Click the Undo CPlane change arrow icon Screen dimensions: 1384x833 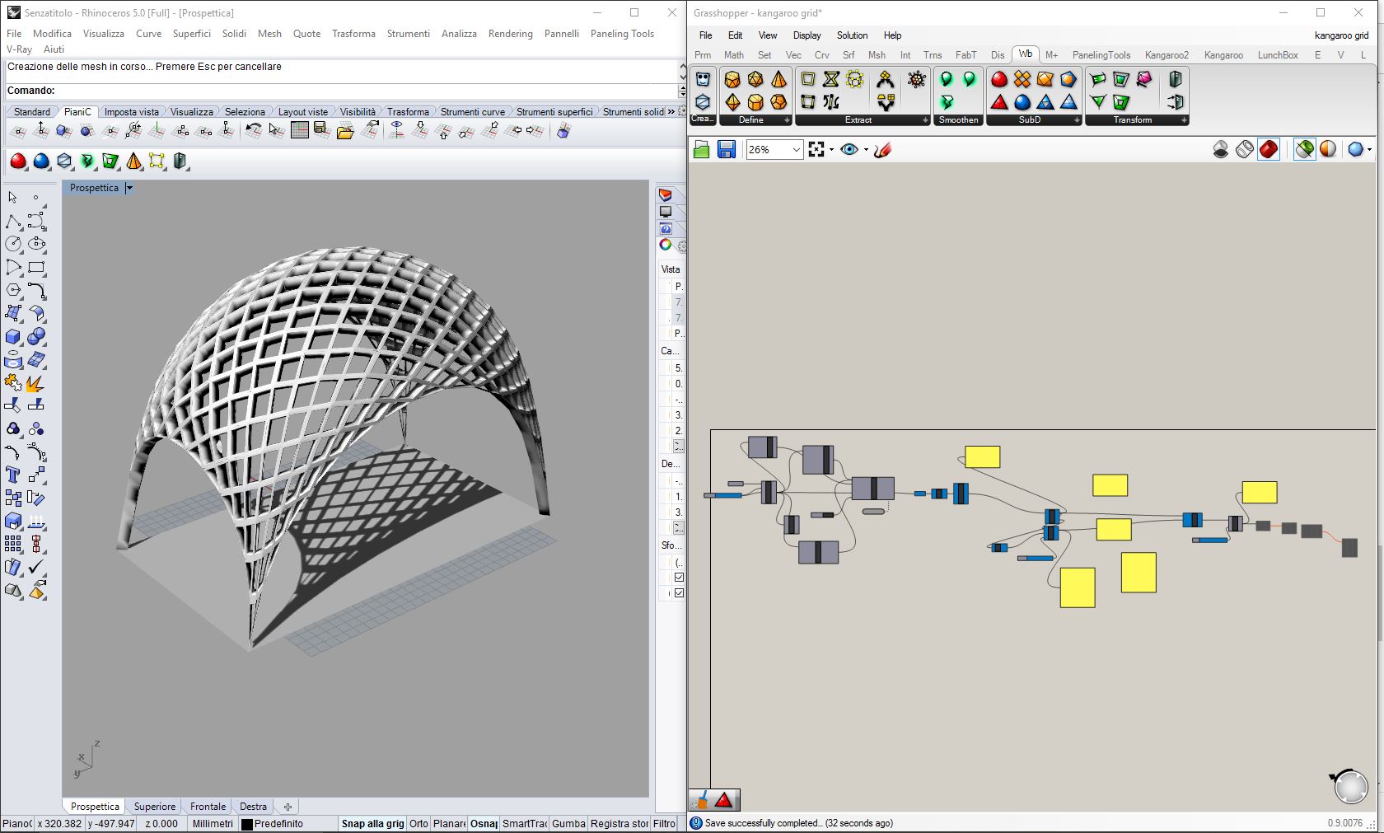click(x=254, y=130)
